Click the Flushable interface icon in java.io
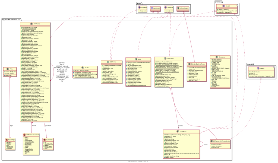 [x=139, y=7]
